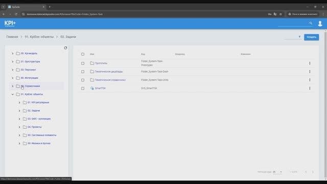
Task: Tick the select-all checkbox in the table header
Action: 83,54
